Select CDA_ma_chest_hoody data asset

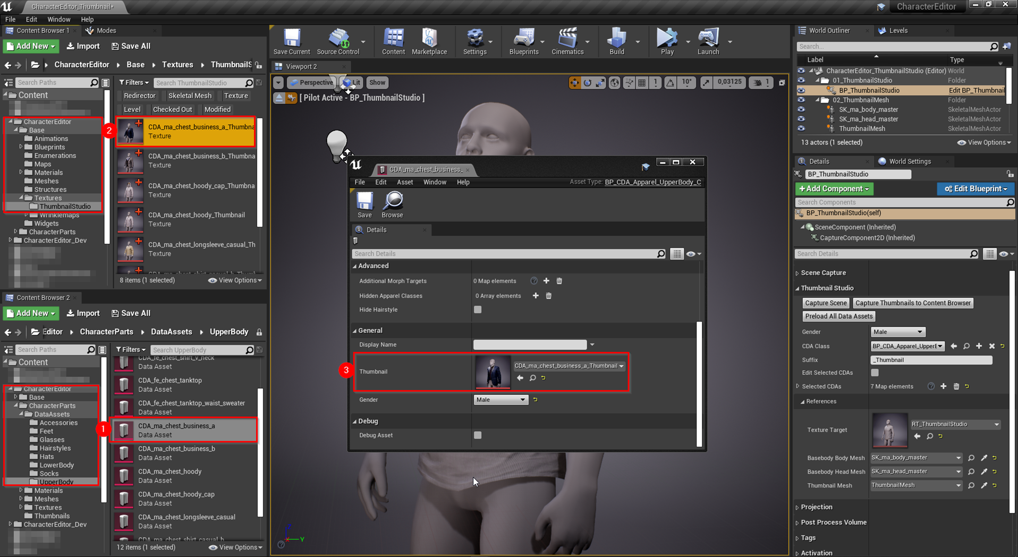pos(185,476)
